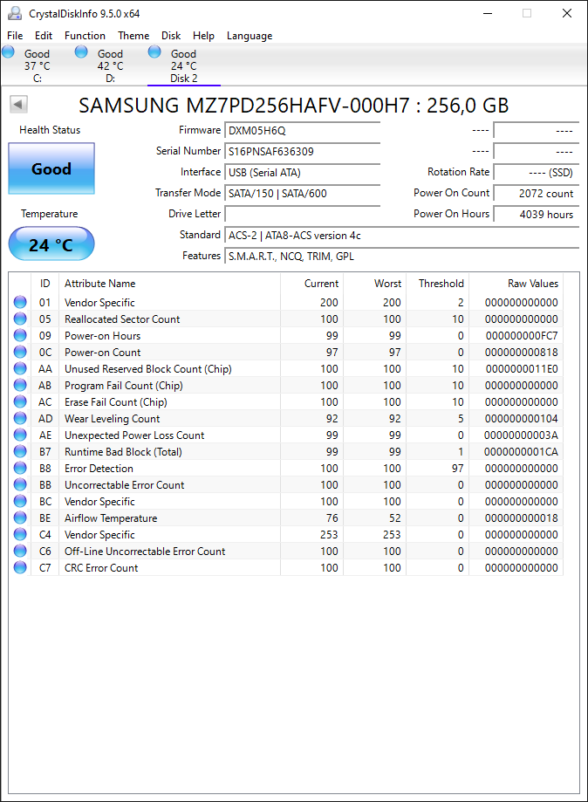The image size is (588, 802).
Task: Minimize the CrystalDiskInfo window
Action: pos(488,13)
